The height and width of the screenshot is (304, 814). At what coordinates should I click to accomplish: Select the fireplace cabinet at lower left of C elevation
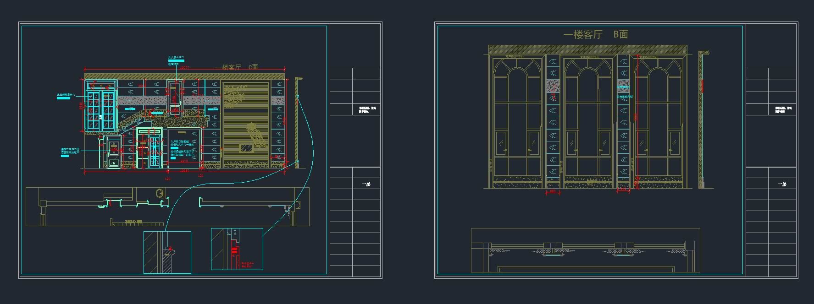tap(113, 151)
